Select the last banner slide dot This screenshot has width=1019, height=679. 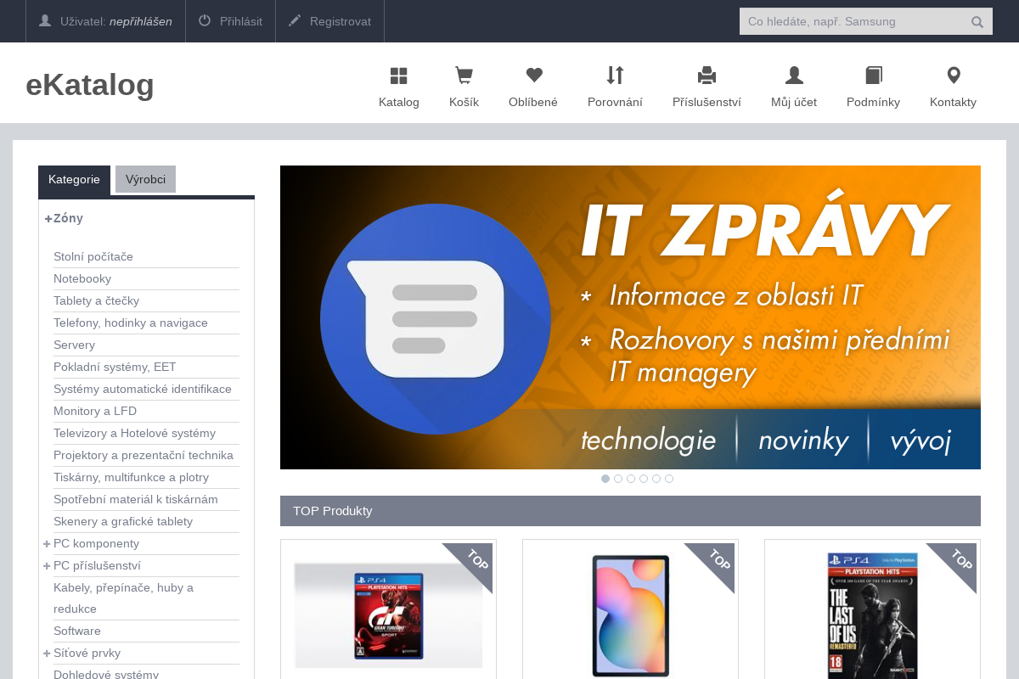(x=669, y=479)
